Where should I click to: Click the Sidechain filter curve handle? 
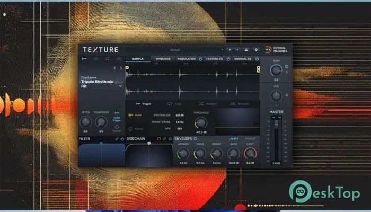pyautogui.click(x=149, y=143)
